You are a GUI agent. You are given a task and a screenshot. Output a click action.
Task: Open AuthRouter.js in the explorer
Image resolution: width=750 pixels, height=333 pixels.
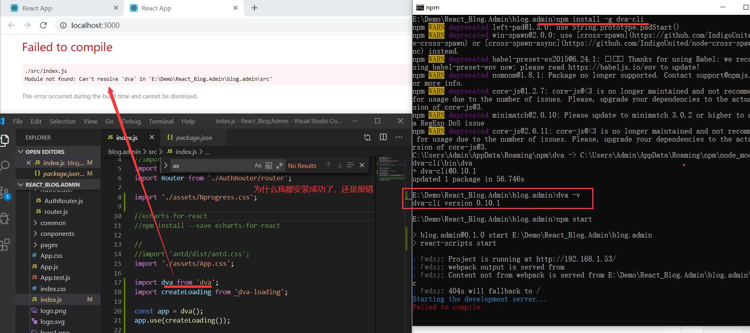[x=63, y=201]
